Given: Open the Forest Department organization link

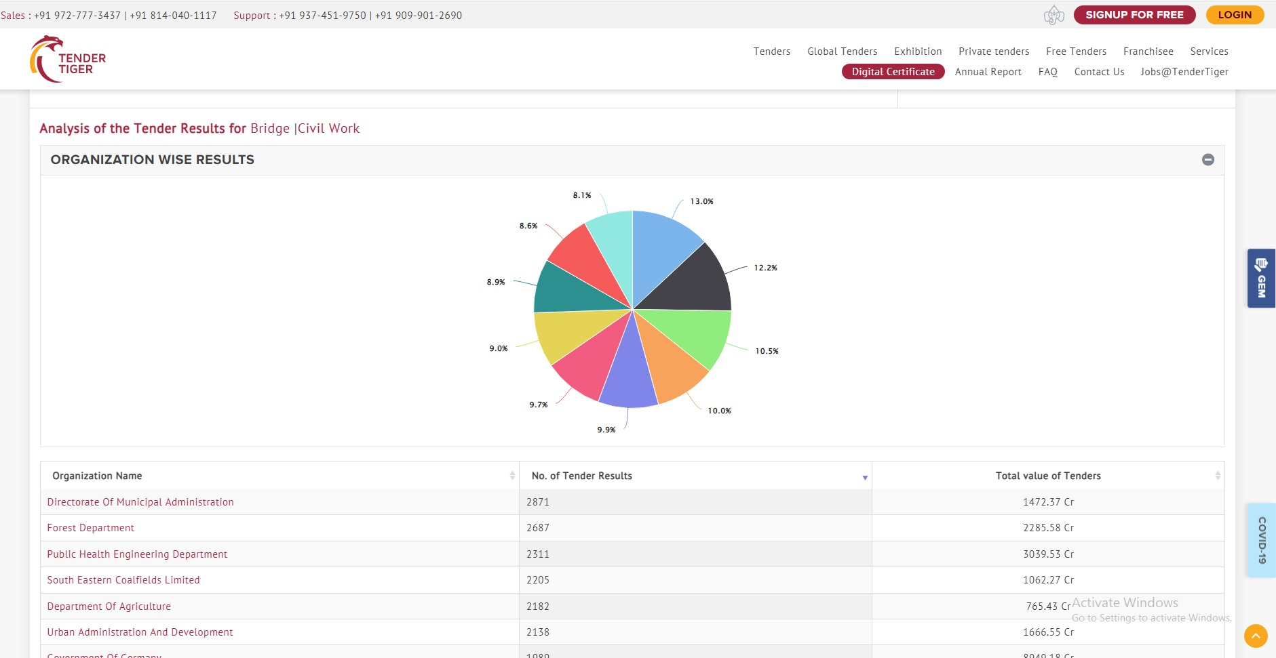Looking at the screenshot, I should point(90,527).
